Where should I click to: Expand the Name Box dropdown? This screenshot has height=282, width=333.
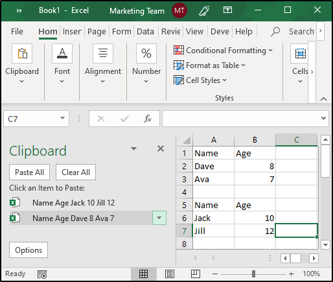click(62, 118)
